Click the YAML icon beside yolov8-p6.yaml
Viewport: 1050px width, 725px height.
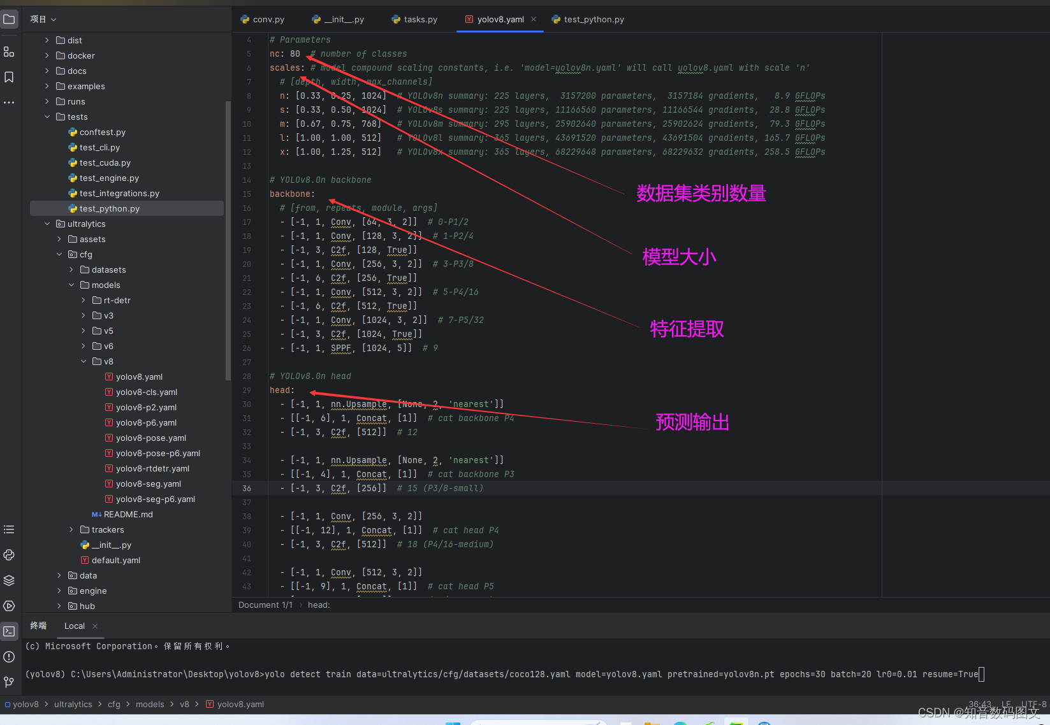[109, 423]
